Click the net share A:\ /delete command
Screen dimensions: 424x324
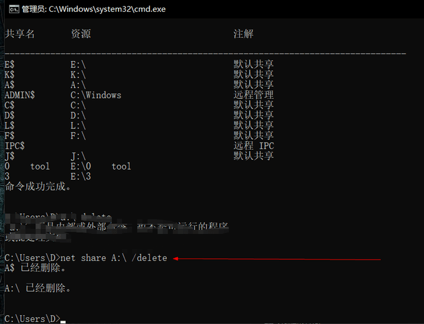point(113,258)
